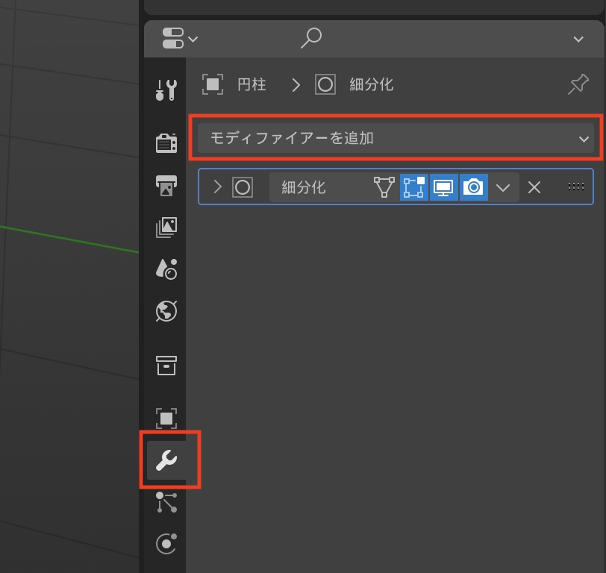Image resolution: width=606 pixels, height=573 pixels.
Task: Open the Render properties tab
Action: (x=166, y=143)
